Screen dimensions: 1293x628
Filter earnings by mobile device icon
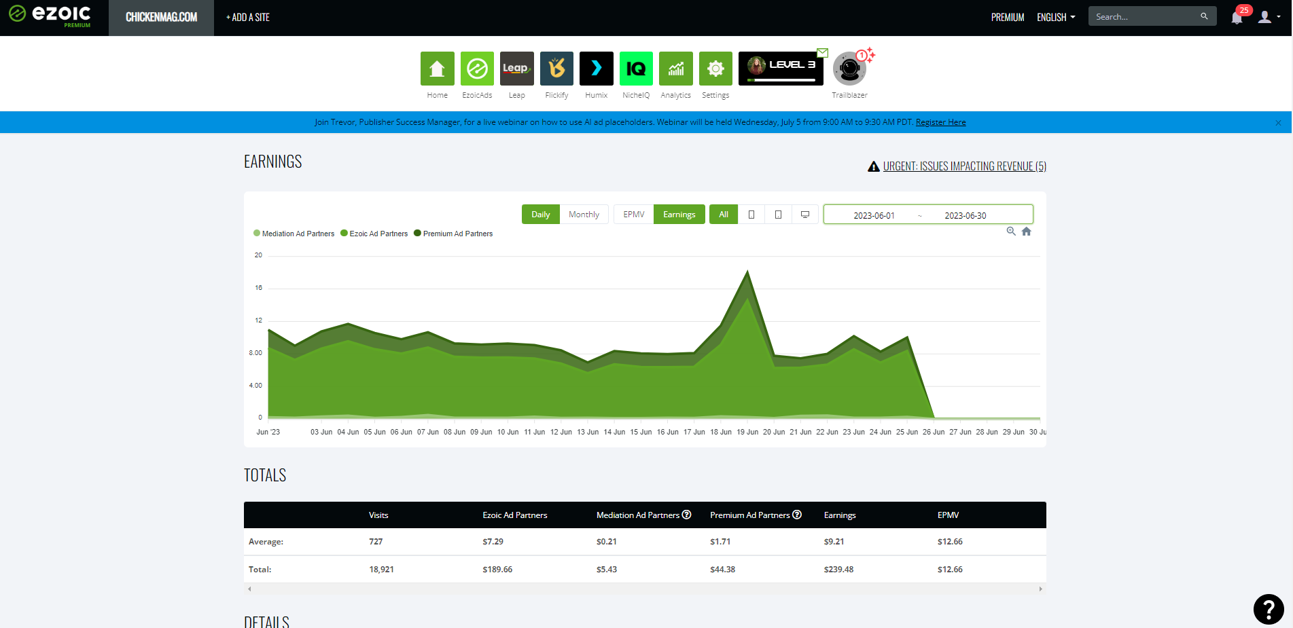(x=751, y=215)
